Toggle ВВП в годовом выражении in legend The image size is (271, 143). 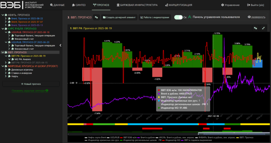pyautogui.click(x=196, y=140)
